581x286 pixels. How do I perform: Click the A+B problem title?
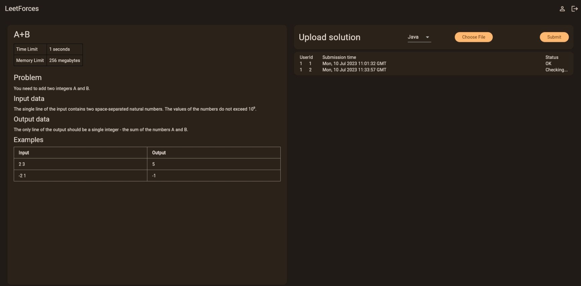coord(22,35)
